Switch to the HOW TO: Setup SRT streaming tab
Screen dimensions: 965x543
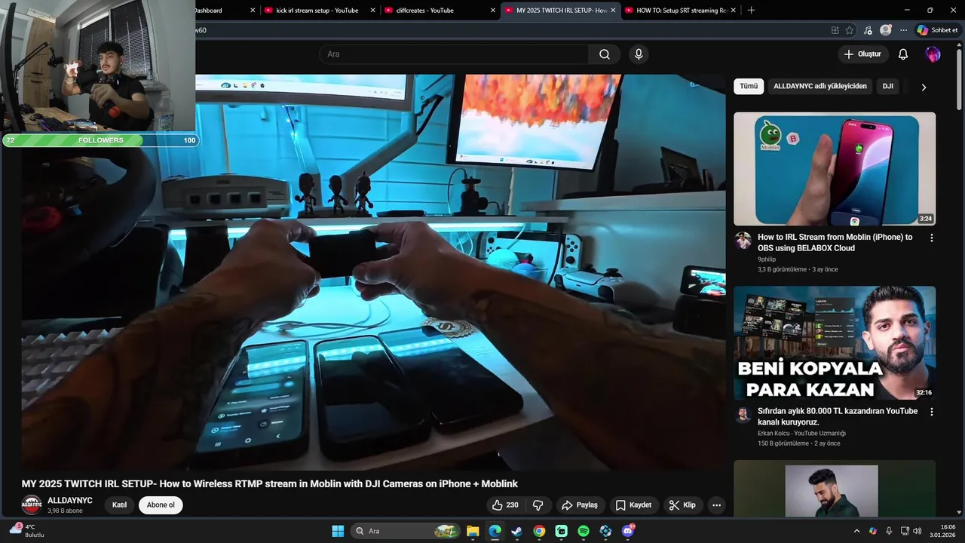coord(682,11)
